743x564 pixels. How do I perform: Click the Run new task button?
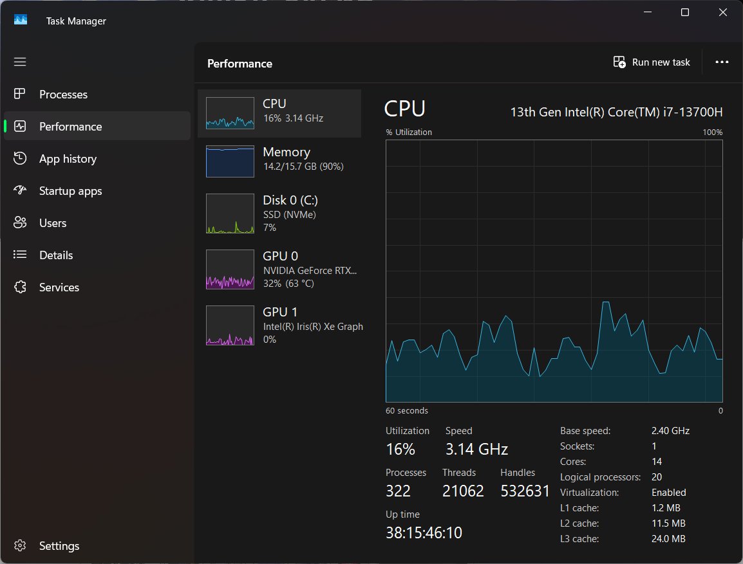tap(652, 62)
